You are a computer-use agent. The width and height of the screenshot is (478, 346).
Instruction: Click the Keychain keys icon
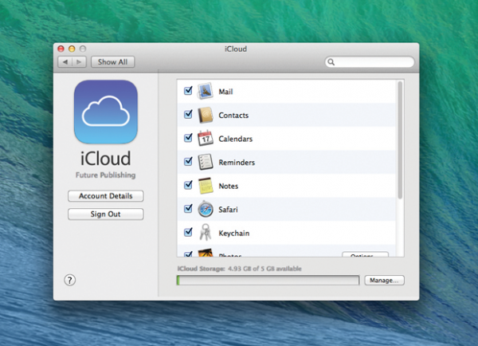tap(206, 233)
